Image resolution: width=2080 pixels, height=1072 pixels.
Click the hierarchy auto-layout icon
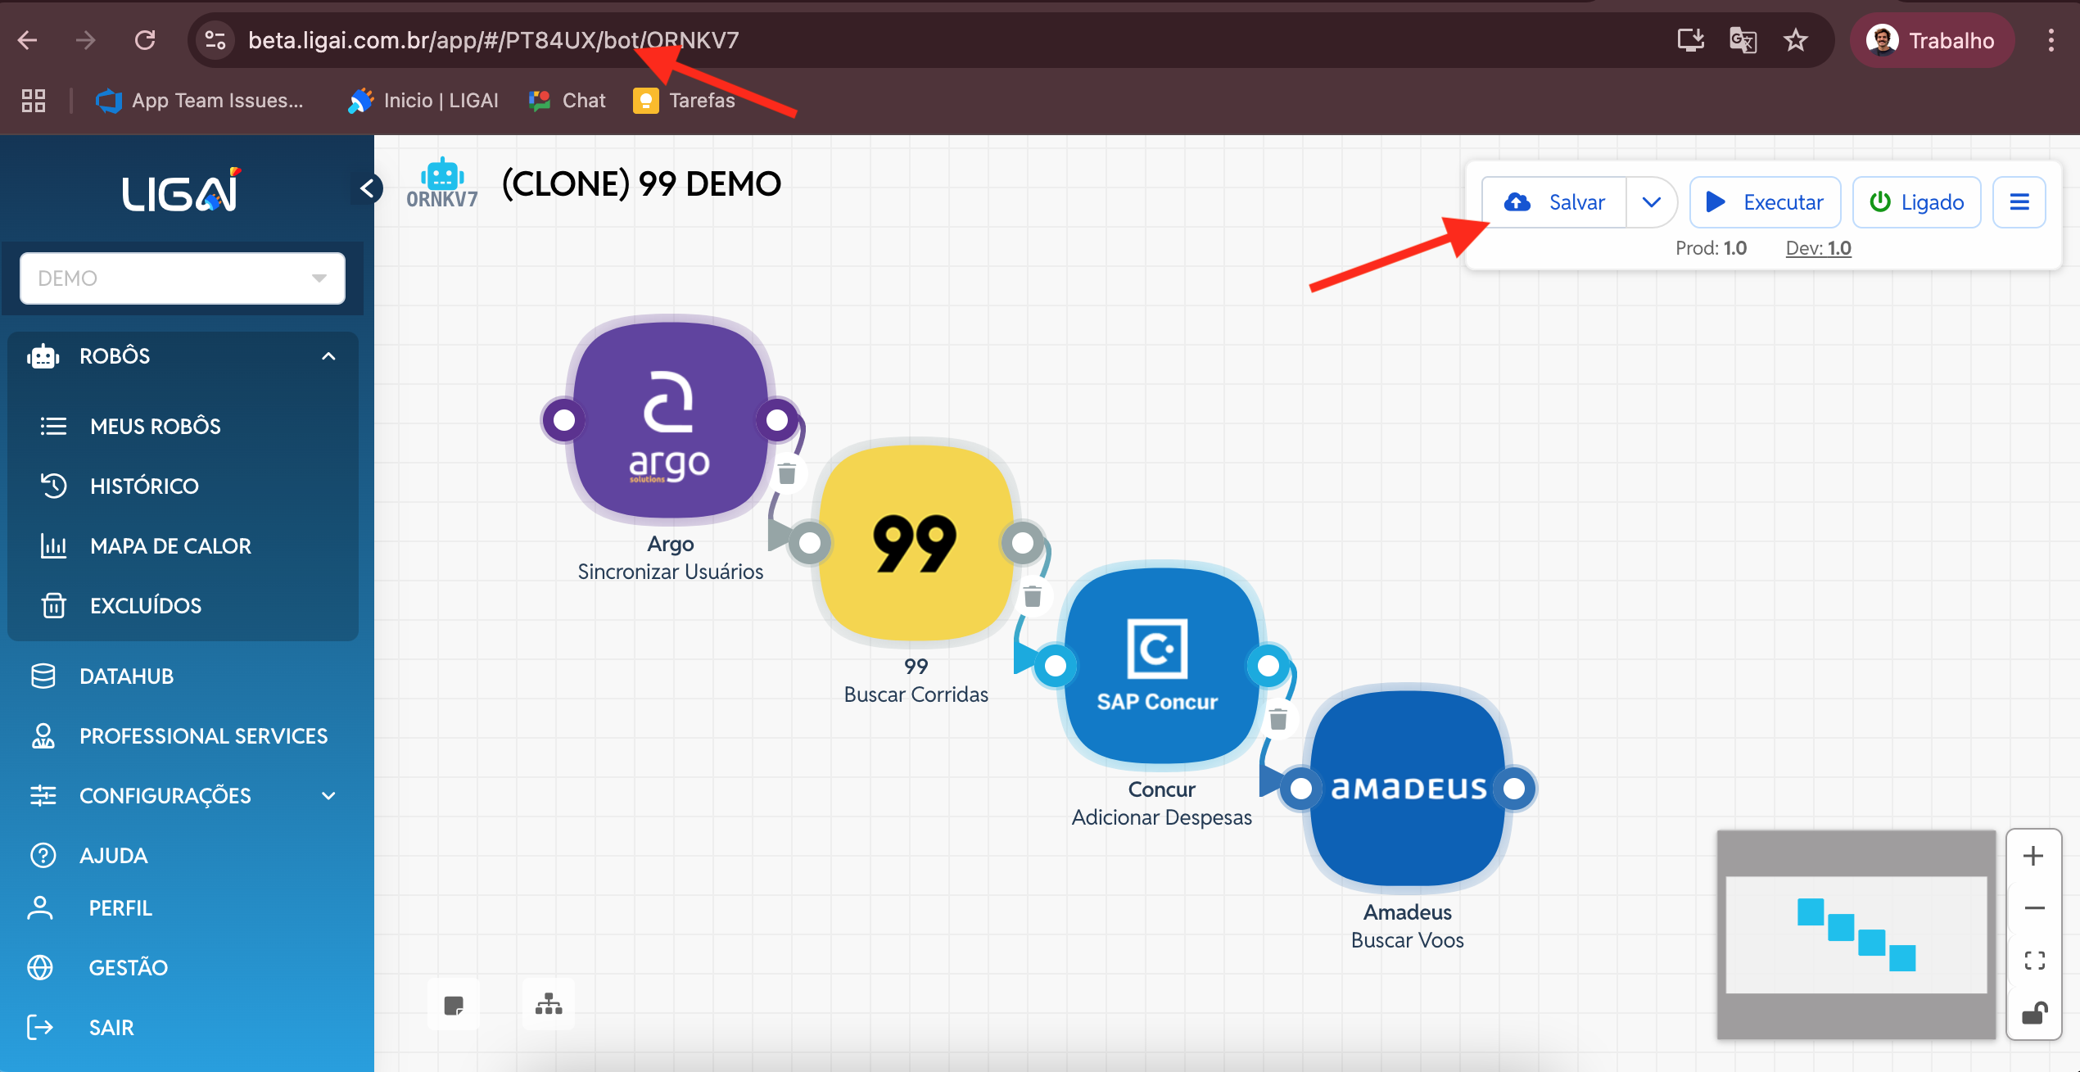pos(549,1004)
